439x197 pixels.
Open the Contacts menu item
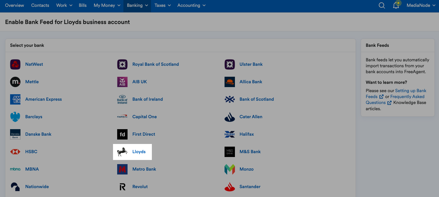pyautogui.click(x=40, y=5)
